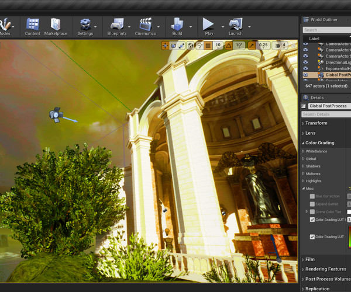Open the scale snap value dropdown showing 0.25
This screenshot has width=351, height=292.
(263, 46)
